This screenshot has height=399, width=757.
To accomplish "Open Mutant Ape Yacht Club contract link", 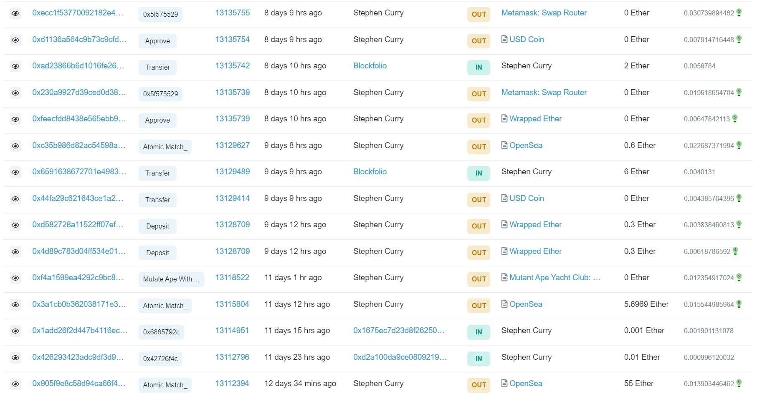I will (555, 278).
